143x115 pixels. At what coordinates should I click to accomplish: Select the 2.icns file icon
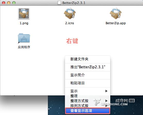(x=70, y=13)
